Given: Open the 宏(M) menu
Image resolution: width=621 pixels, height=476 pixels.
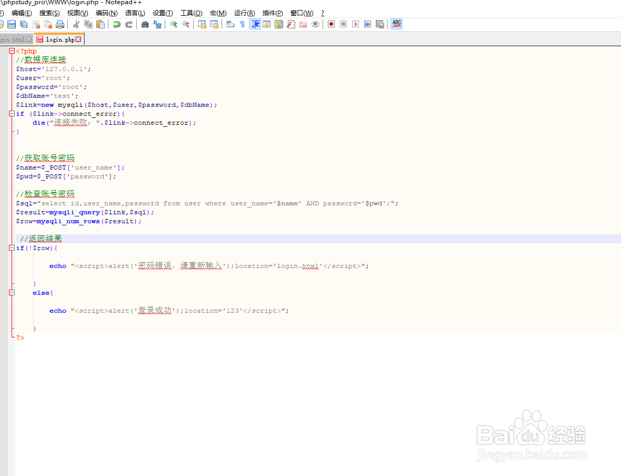Looking at the screenshot, I should (218, 13).
